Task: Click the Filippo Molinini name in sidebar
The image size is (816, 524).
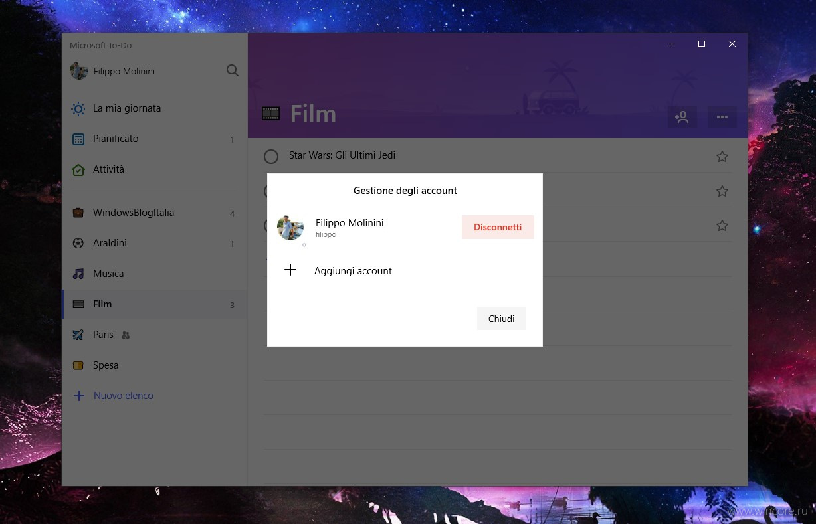Action: (124, 71)
